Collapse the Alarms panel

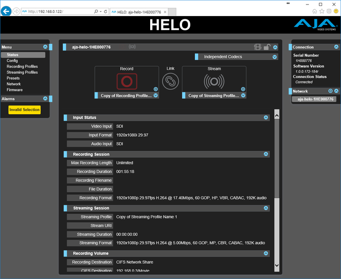tap(45, 99)
